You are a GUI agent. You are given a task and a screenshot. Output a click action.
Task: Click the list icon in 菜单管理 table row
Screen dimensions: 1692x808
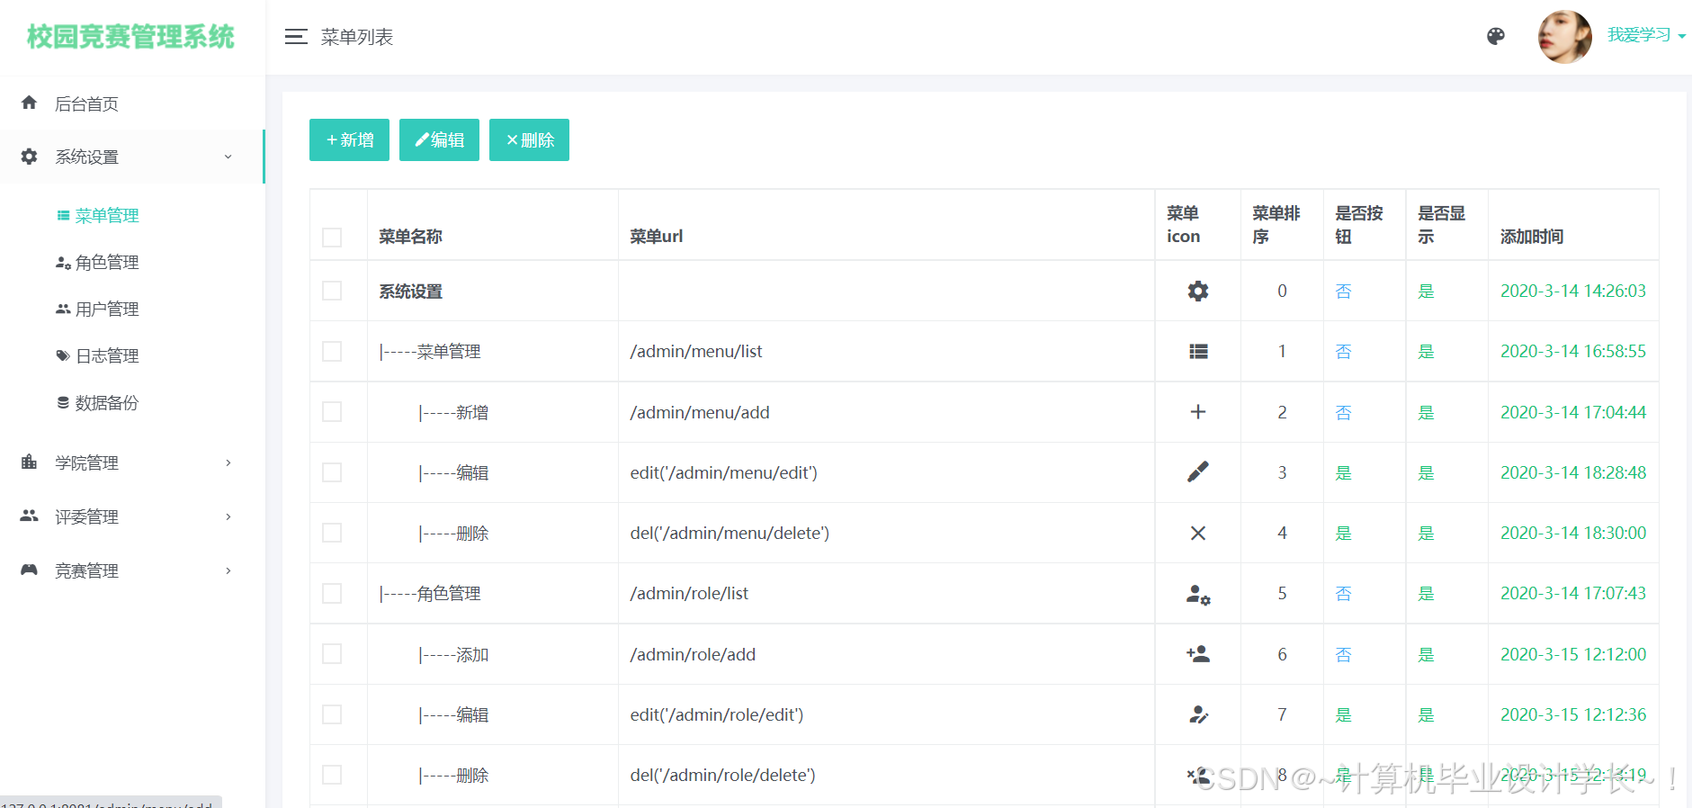(1198, 351)
